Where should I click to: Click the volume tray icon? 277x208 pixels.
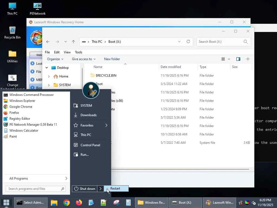pyautogui.click(x=254, y=203)
